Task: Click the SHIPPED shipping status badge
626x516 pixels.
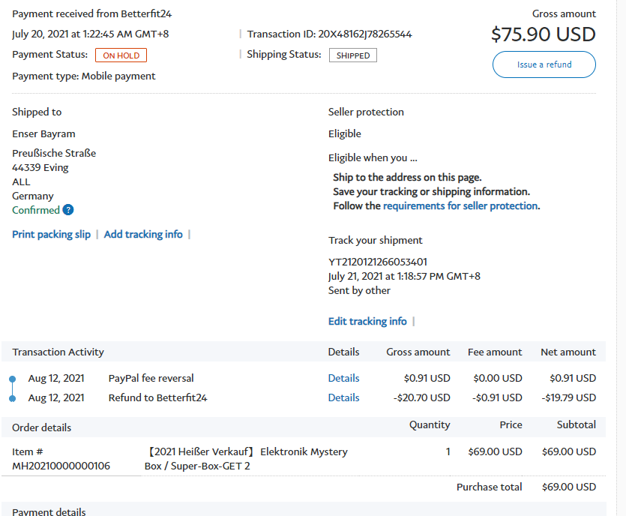Action: coord(353,55)
